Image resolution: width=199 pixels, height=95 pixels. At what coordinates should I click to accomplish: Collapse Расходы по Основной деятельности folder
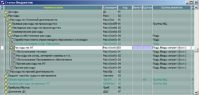coord(8,20)
